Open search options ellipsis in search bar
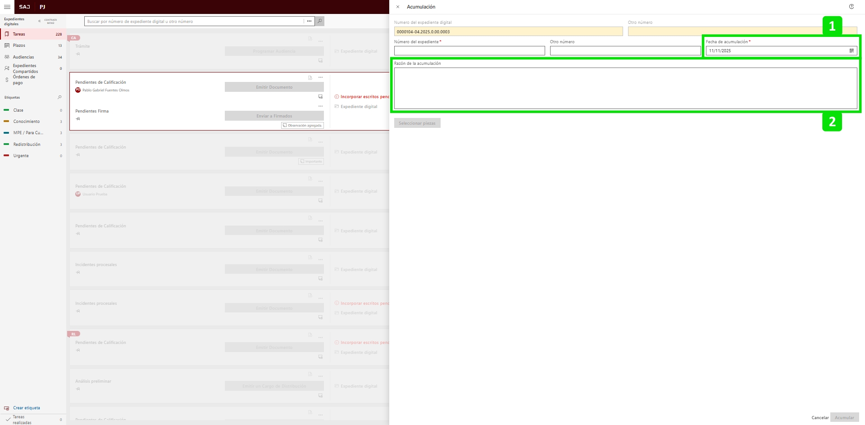 tap(309, 21)
